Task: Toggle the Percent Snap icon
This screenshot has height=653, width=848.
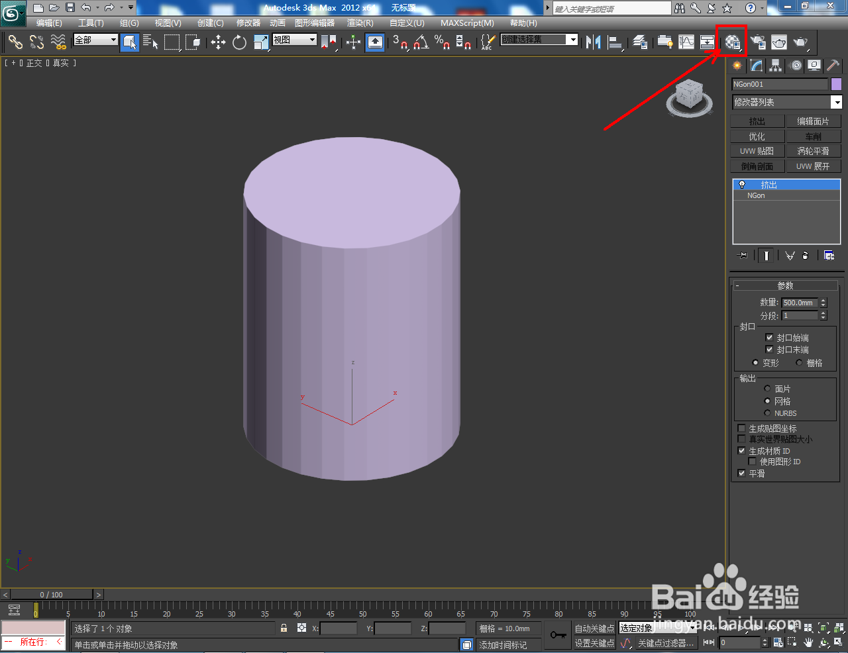Action: pyautogui.click(x=442, y=42)
